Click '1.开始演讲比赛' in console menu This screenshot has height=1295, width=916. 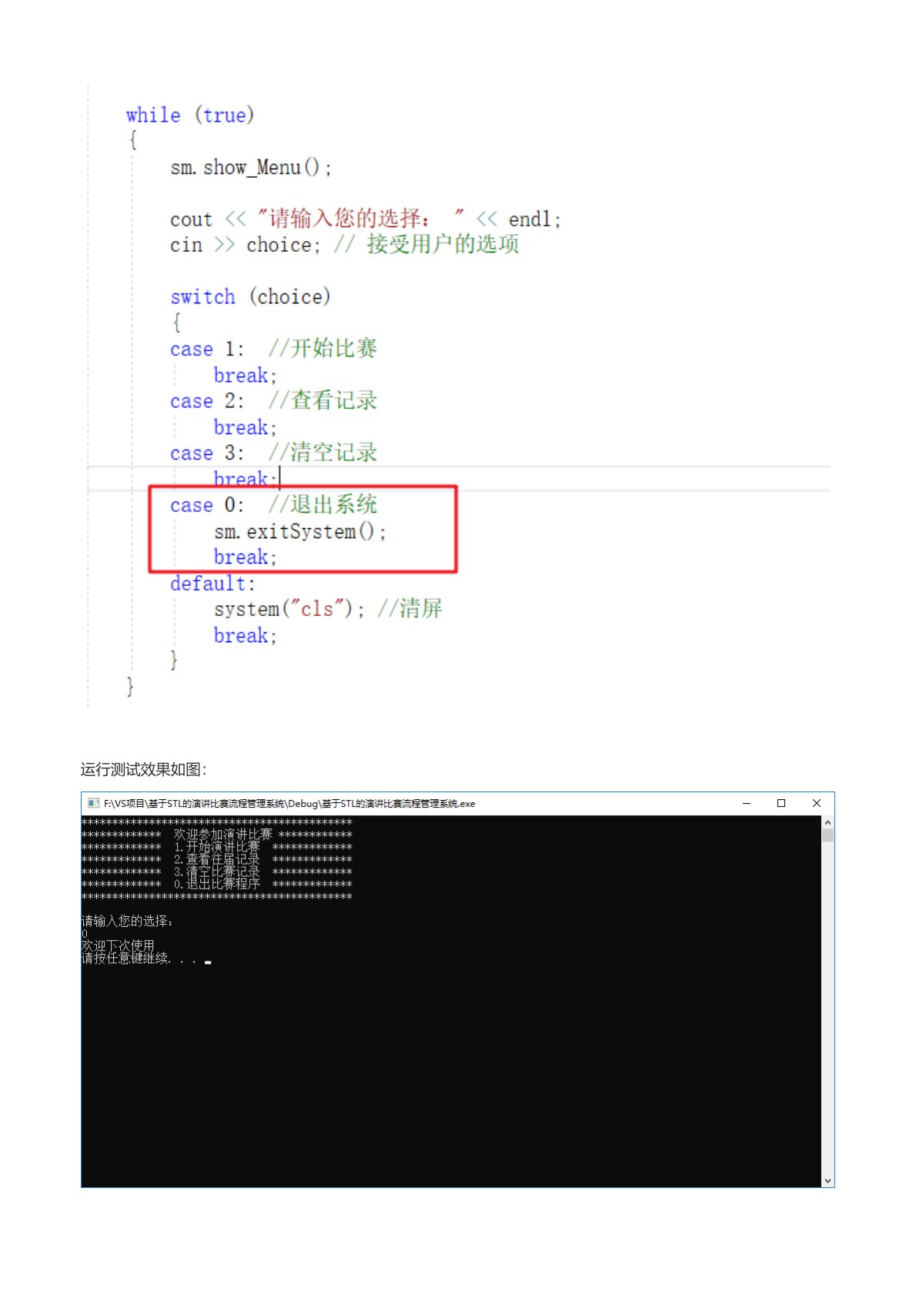click(216, 847)
